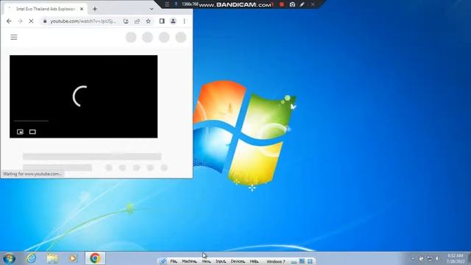Open VirtualBox View menu
471x265 pixels.
pos(206,261)
